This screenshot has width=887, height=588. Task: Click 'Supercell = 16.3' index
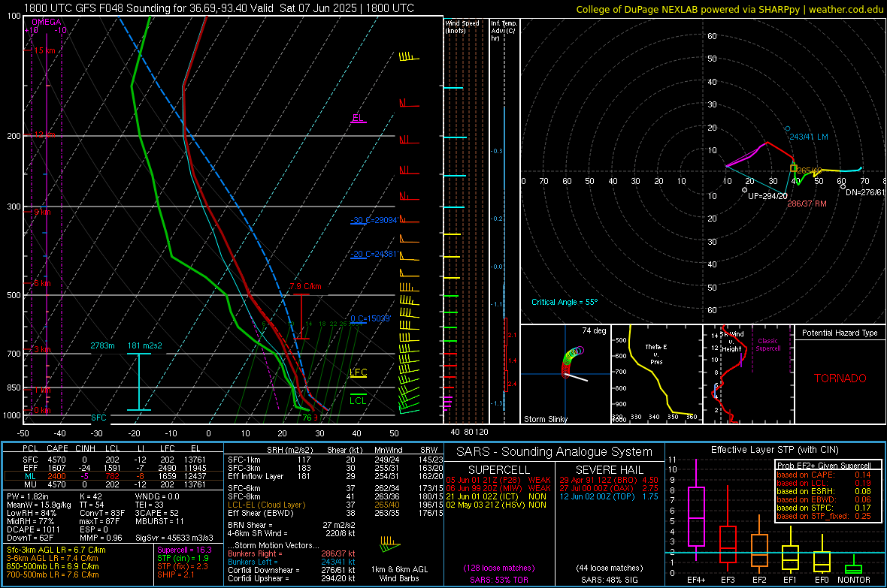point(184,550)
